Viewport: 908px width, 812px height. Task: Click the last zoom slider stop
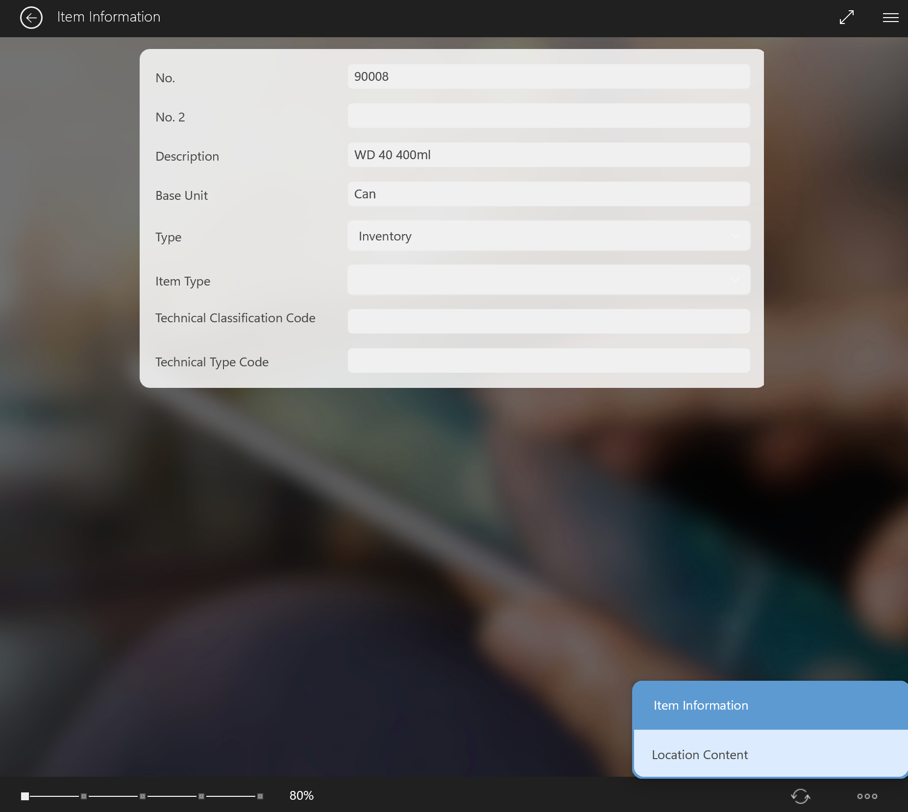click(260, 796)
